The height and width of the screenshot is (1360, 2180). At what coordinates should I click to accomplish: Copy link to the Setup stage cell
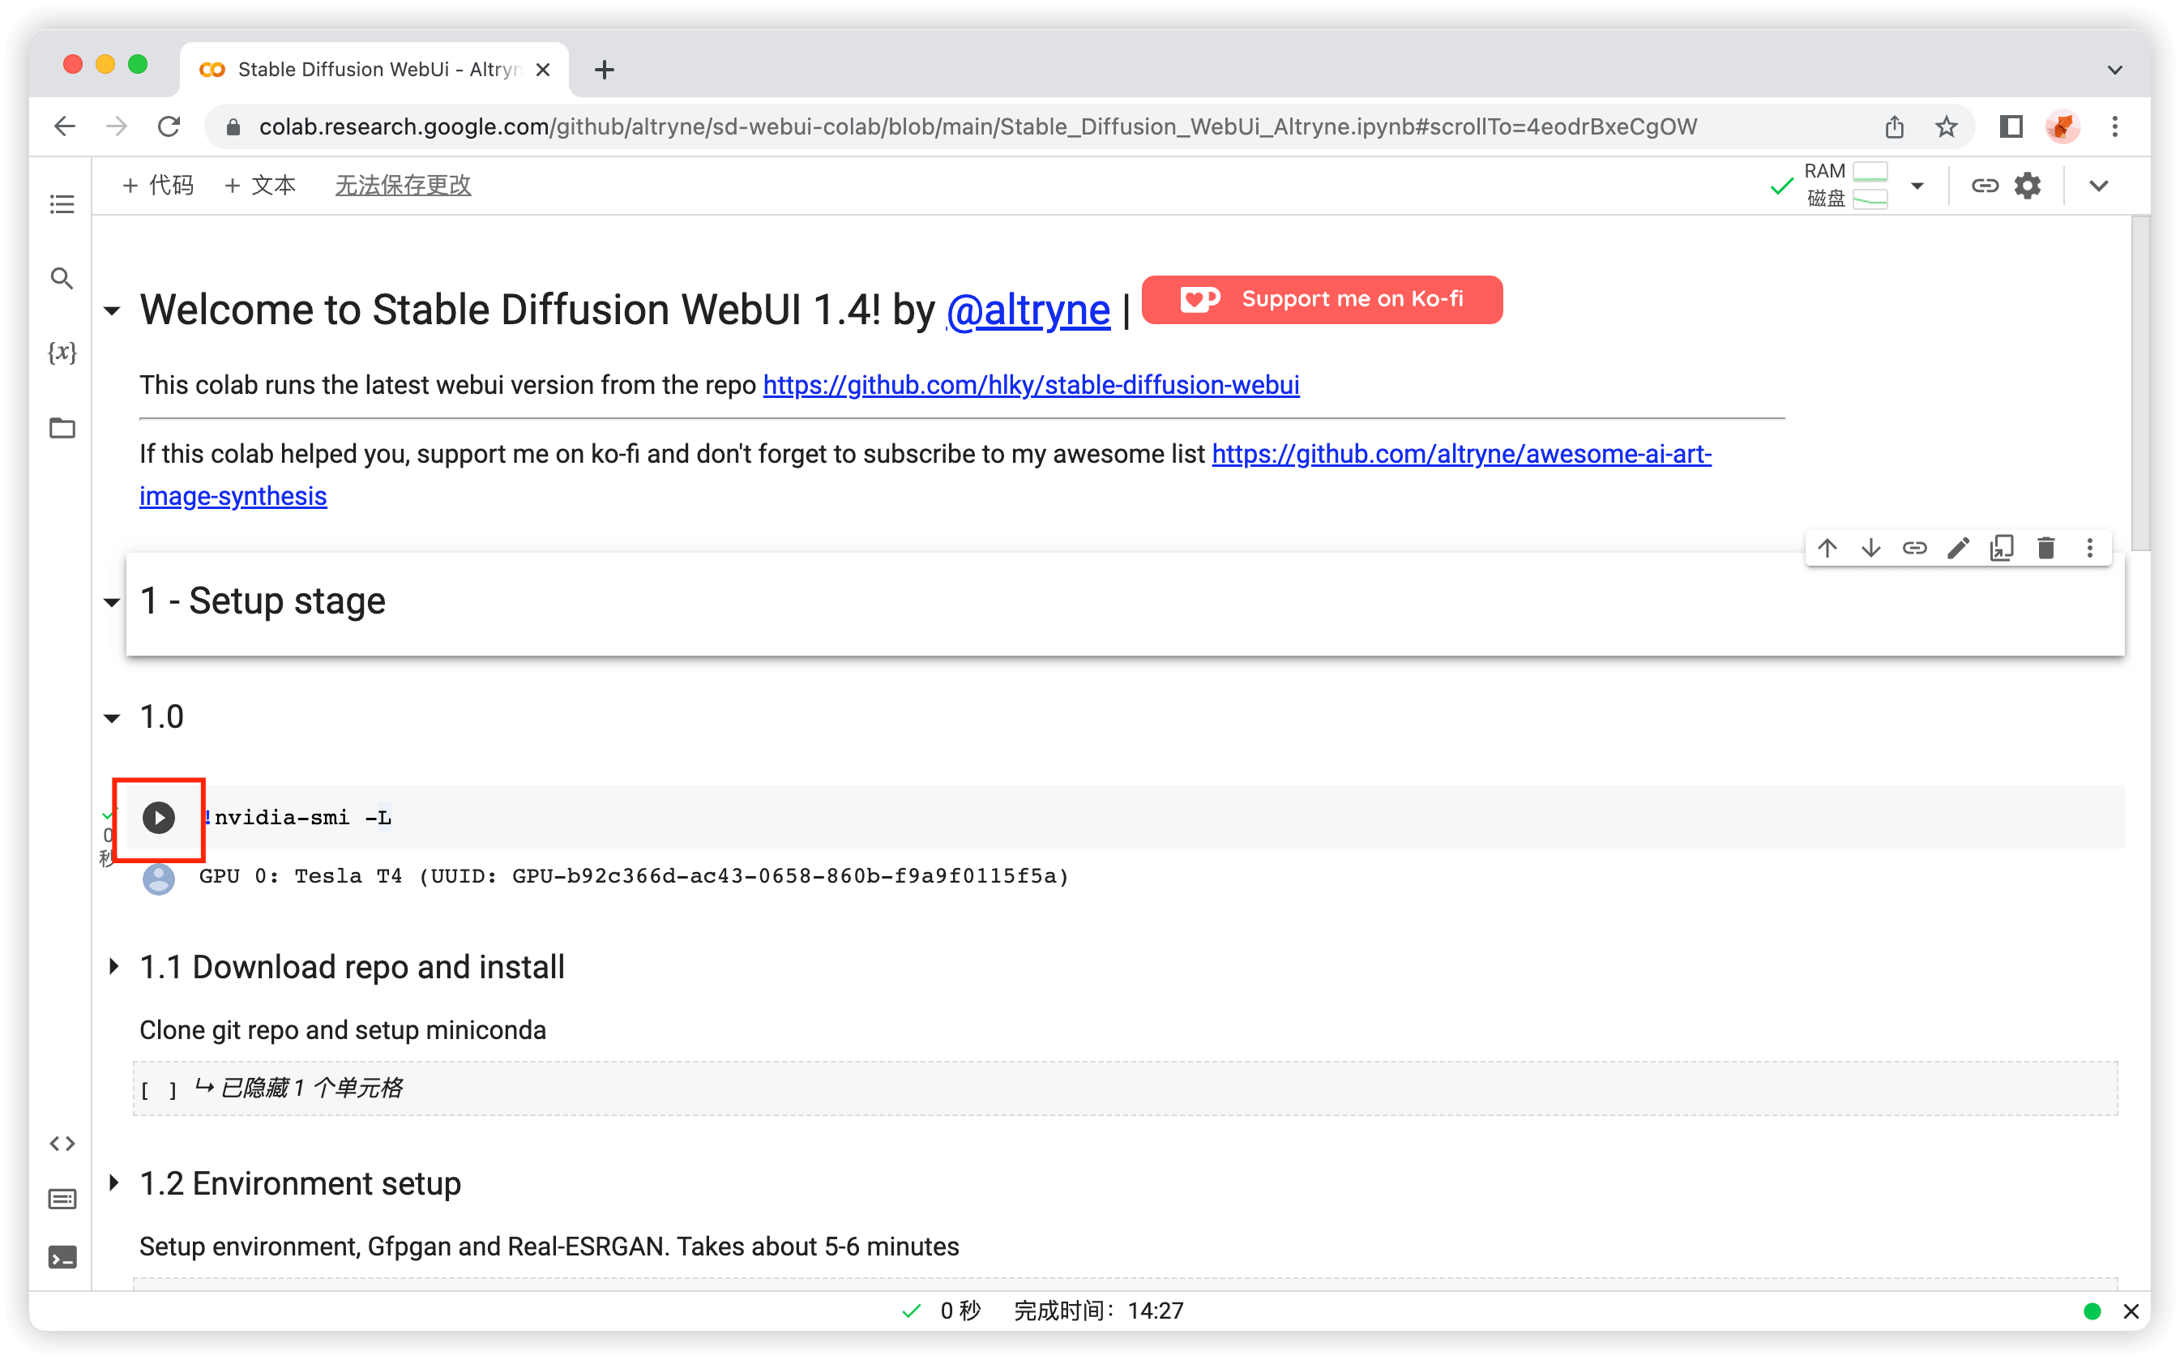(x=1915, y=548)
